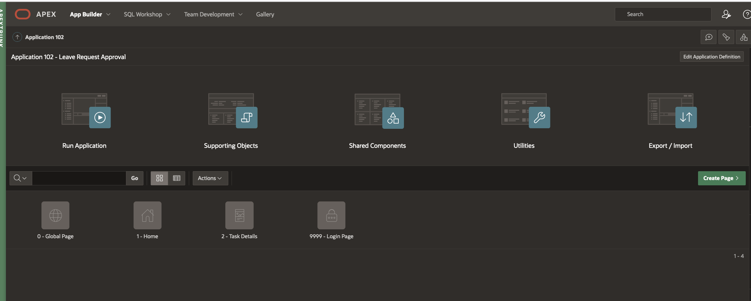Open the Team Development menu
The width and height of the screenshot is (751, 301).
213,14
